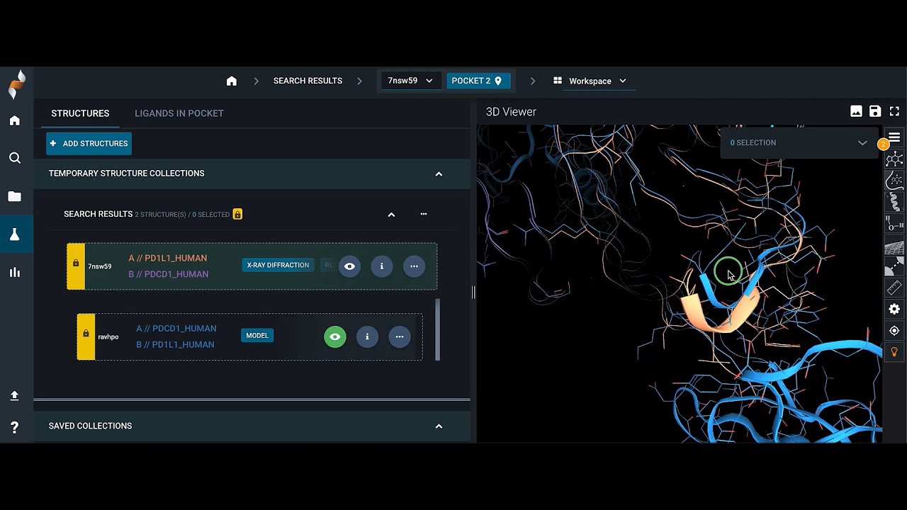Open more options for ravhpo
The image size is (907, 510).
[x=400, y=336]
